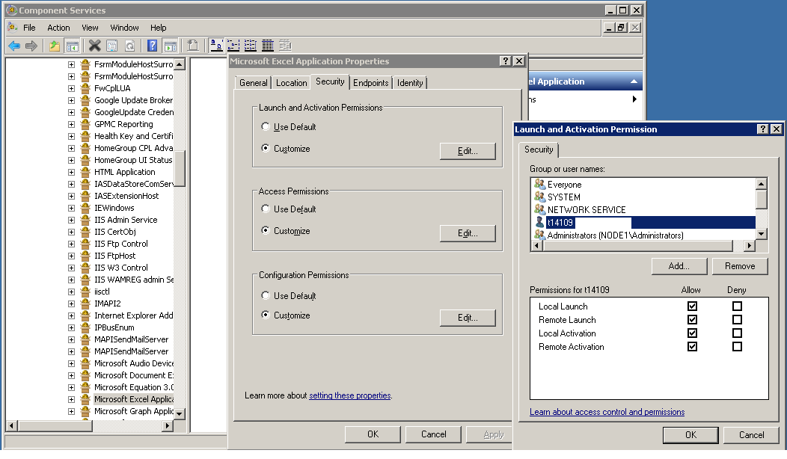Viewport: 787px width, 459px height.
Task: Click the Add button for group names
Action: click(x=679, y=265)
